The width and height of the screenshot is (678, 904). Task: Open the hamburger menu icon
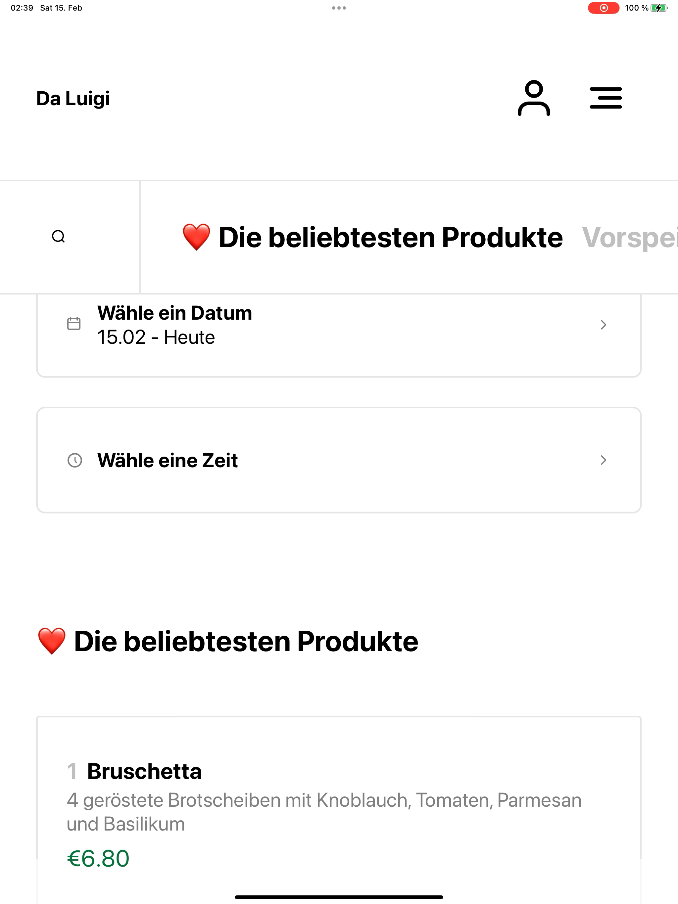(x=605, y=98)
